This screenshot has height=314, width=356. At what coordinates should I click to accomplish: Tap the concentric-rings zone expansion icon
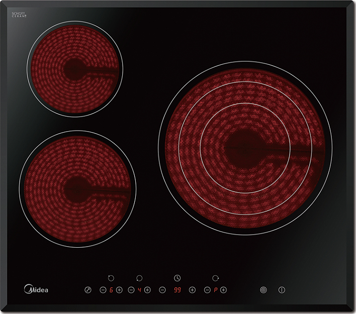263,290
